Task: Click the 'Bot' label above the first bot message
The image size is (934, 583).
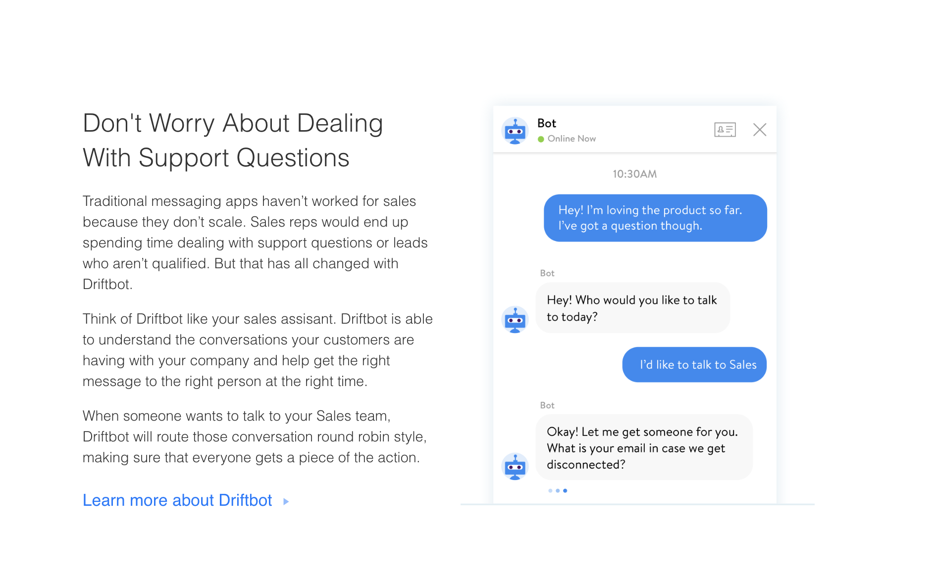Action: 547,273
